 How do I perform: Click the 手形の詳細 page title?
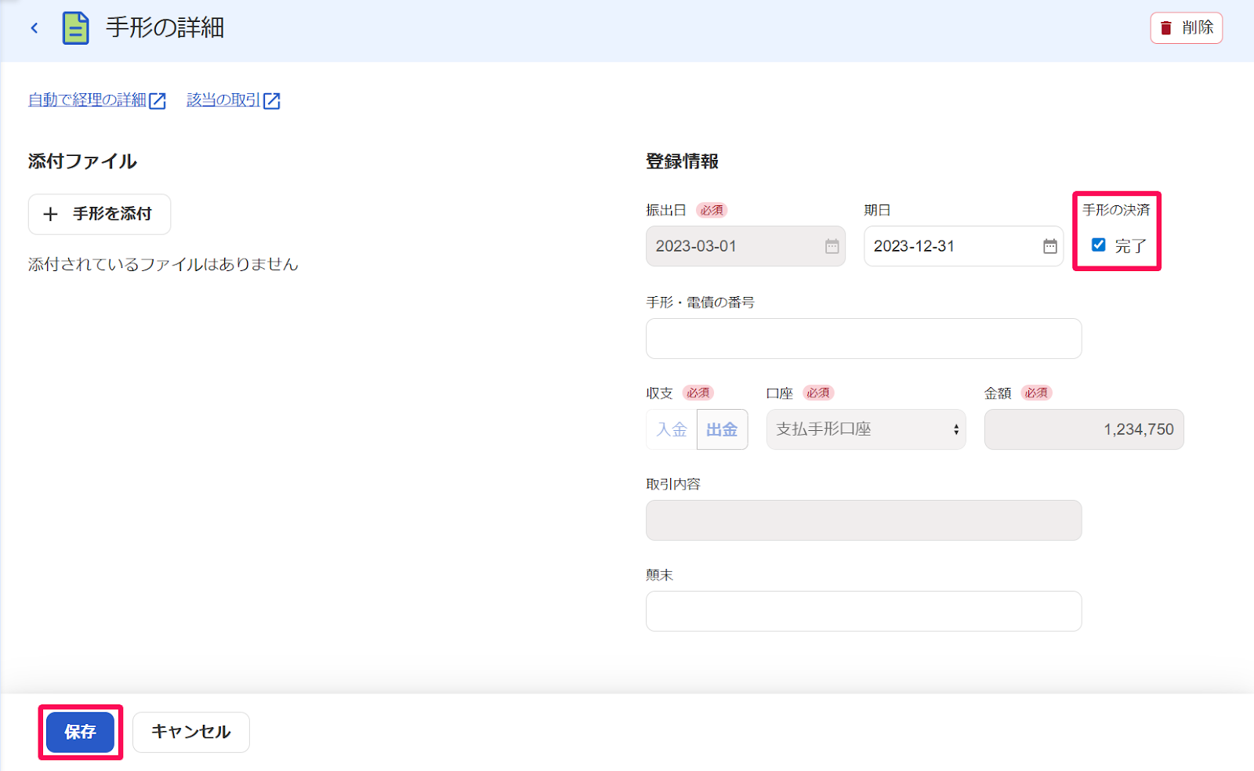point(165,28)
